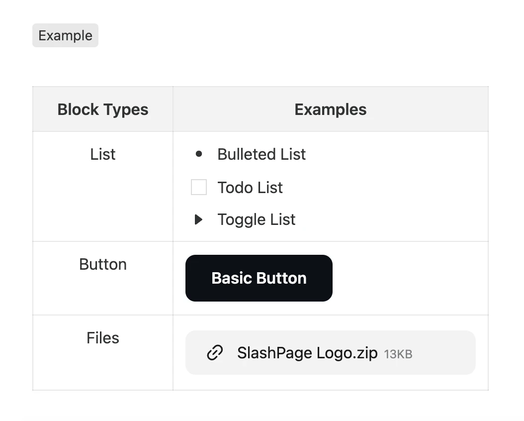The height and width of the screenshot is (421, 524).
Task: Expand the Toggle List triangle
Action: click(x=198, y=219)
